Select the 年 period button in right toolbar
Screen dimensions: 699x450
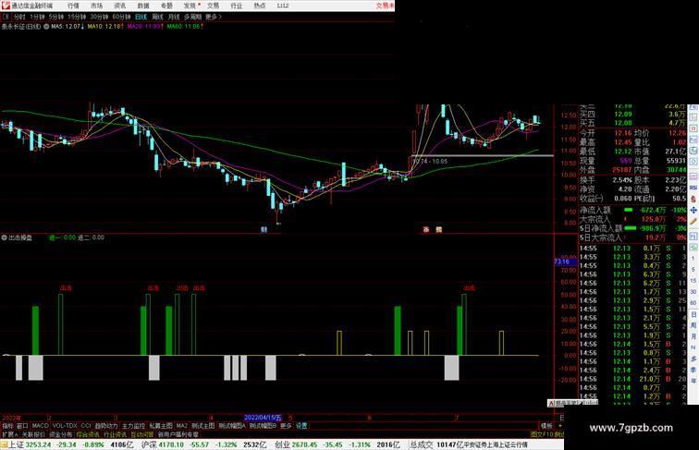(693, 381)
